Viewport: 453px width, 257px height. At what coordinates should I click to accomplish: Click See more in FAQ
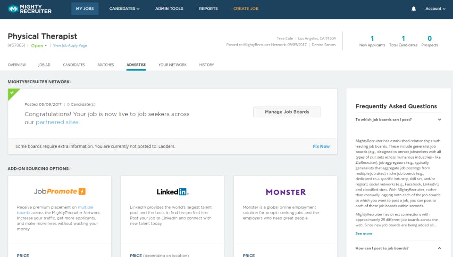(x=364, y=233)
